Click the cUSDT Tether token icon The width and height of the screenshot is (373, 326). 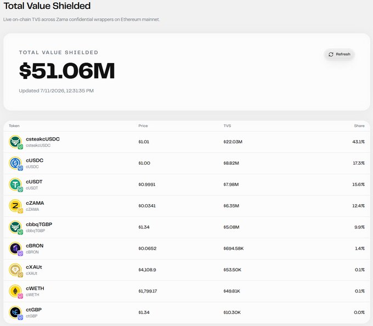point(16,185)
